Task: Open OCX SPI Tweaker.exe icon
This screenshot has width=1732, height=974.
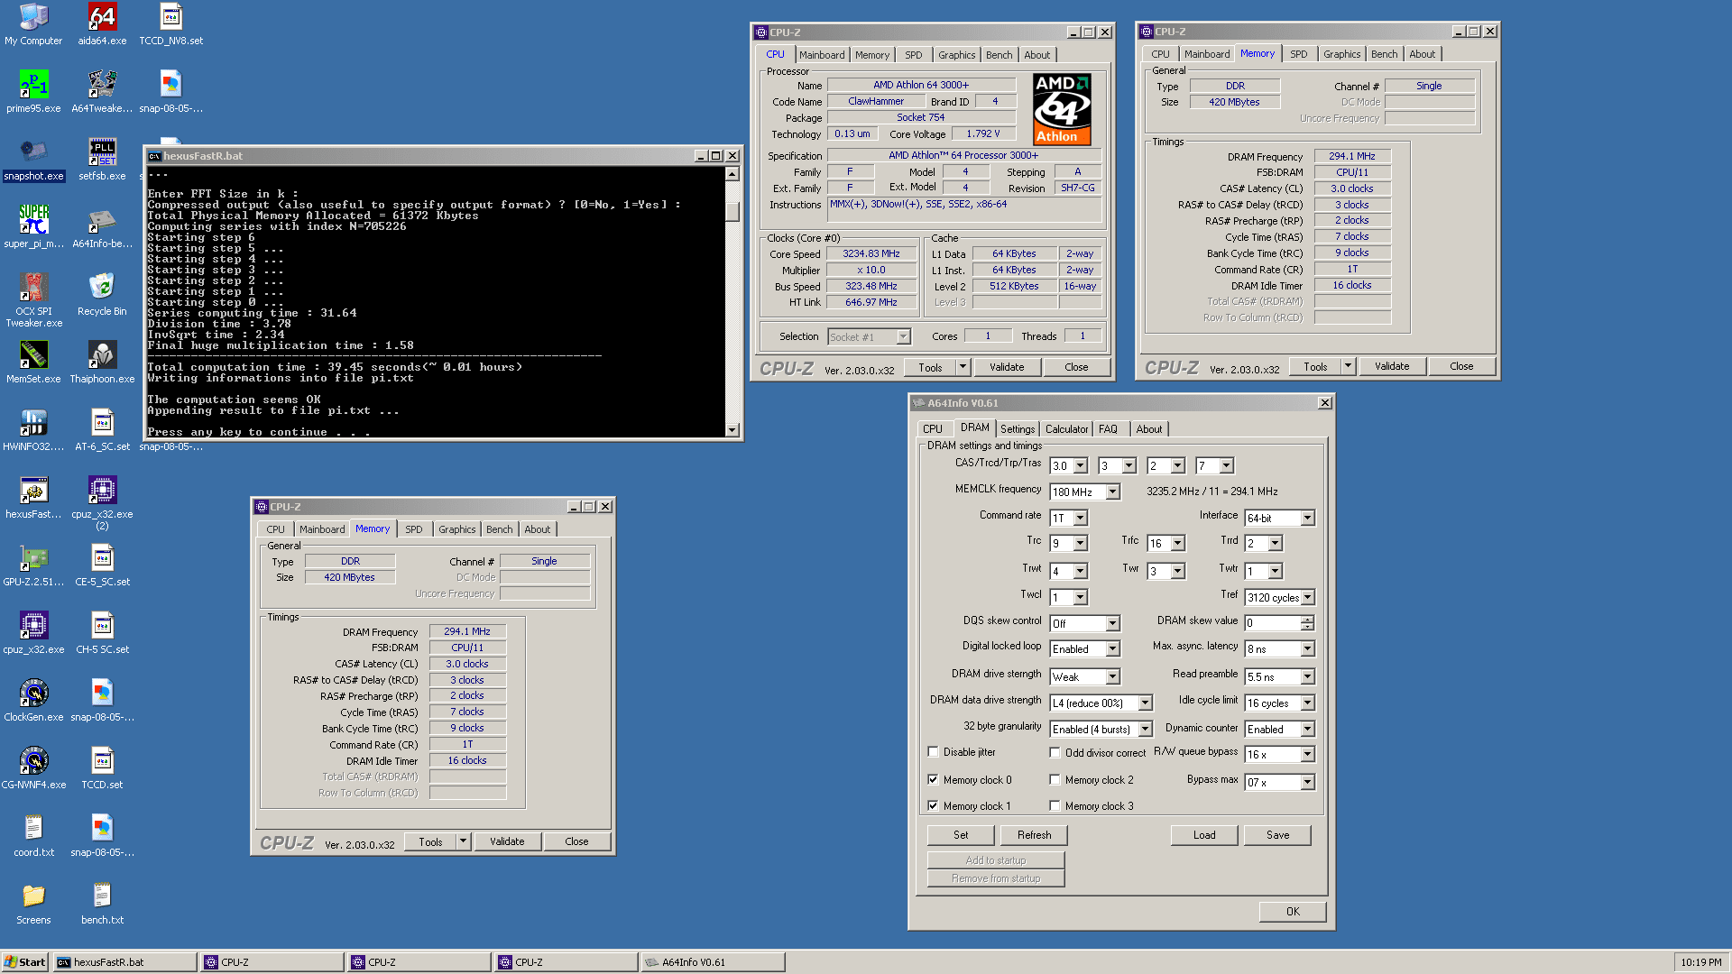Action: 33,300
